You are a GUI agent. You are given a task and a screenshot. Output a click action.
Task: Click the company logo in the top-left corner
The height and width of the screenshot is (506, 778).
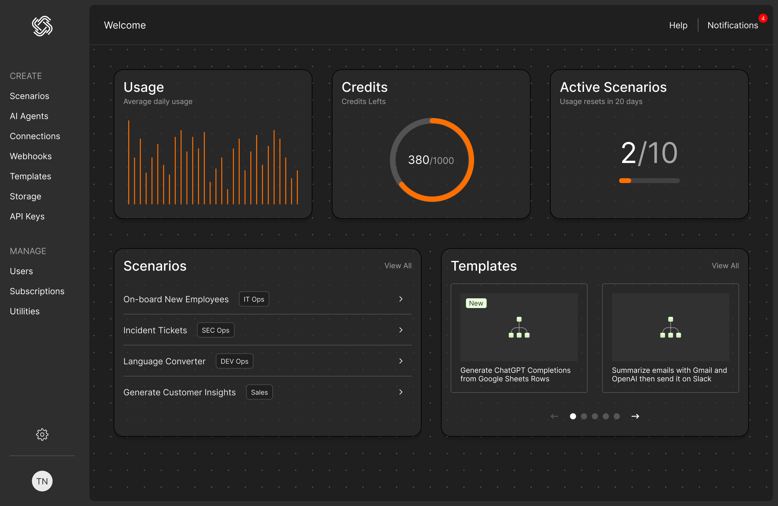tap(42, 26)
